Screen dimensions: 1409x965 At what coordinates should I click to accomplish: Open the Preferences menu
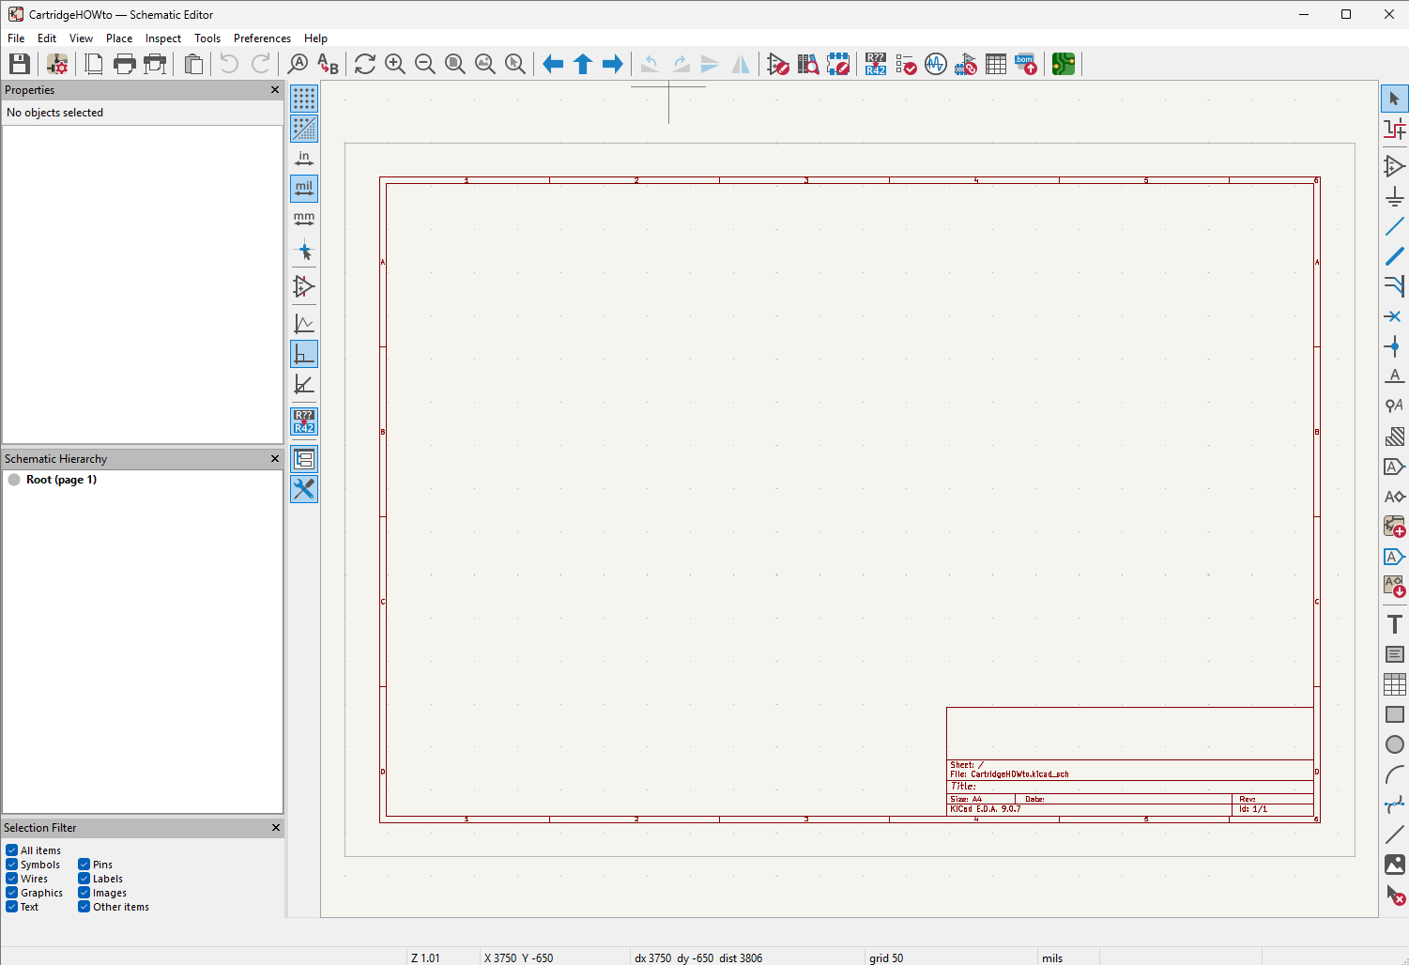coord(262,38)
